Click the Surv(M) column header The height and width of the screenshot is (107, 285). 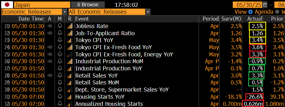(231, 19)
